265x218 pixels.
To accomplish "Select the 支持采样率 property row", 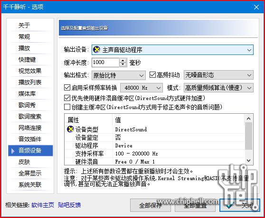I will click(x=155, y=154).
